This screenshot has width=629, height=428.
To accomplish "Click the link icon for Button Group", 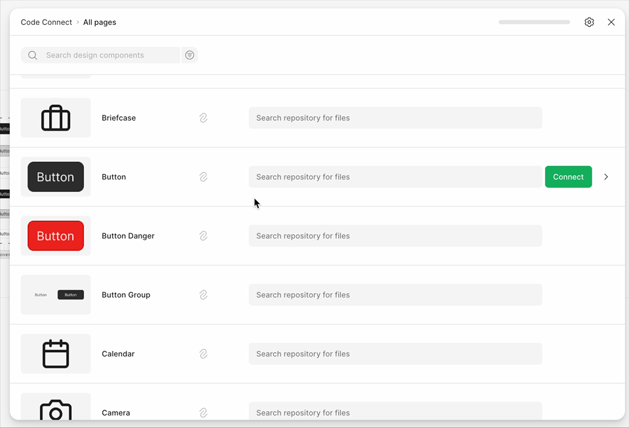I will [203, 295].
